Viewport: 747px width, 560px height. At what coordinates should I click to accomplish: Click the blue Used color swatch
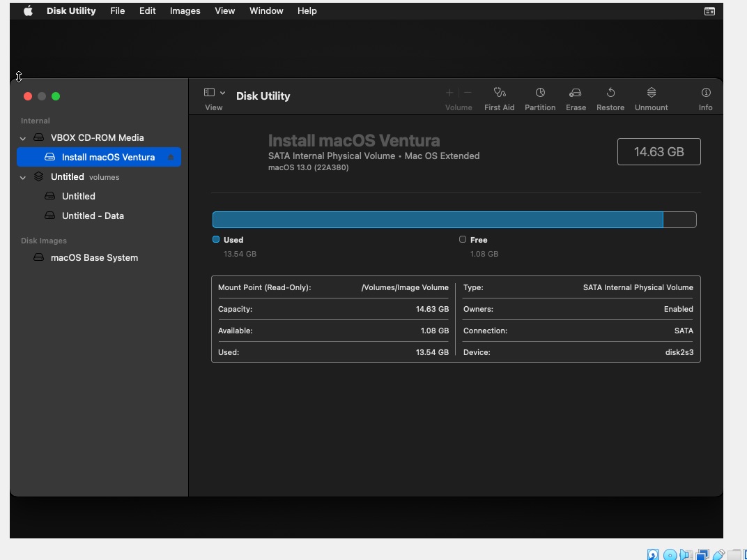pos(216,239)
